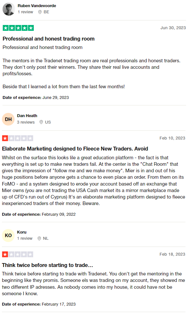Open Ruben Vandevoorde's profile photo
This screenshot has width=189, height=315.
coord(9,9)
